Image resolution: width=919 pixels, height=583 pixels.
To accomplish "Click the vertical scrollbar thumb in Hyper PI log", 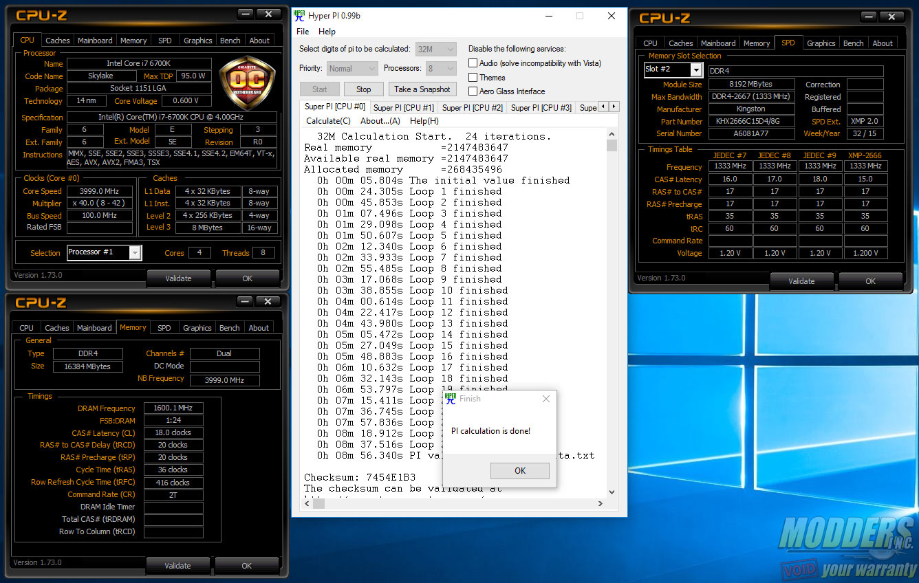I will (x=612, y=145).
